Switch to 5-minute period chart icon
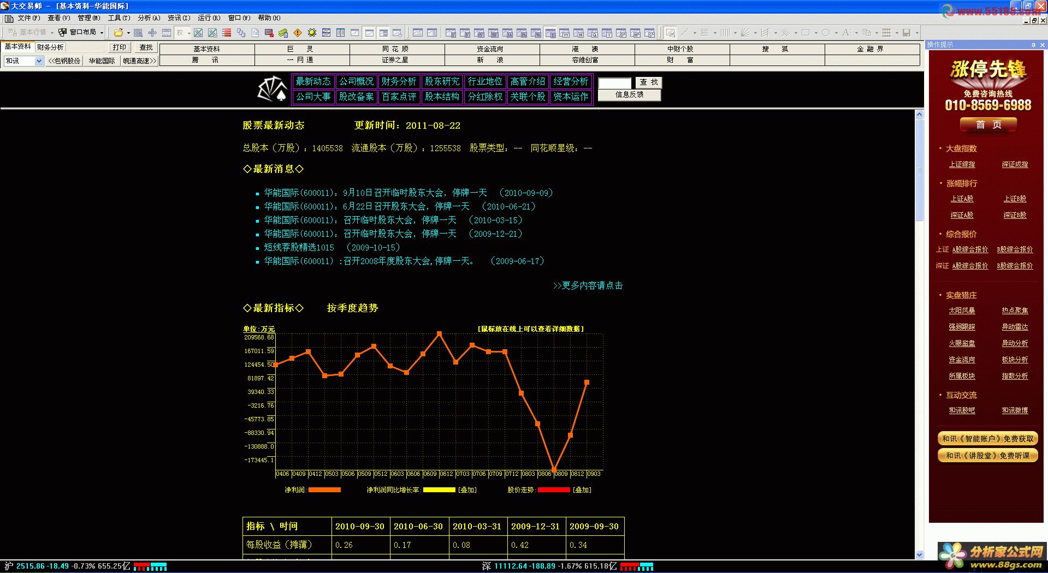1048x573 pixels. (465, 33)
